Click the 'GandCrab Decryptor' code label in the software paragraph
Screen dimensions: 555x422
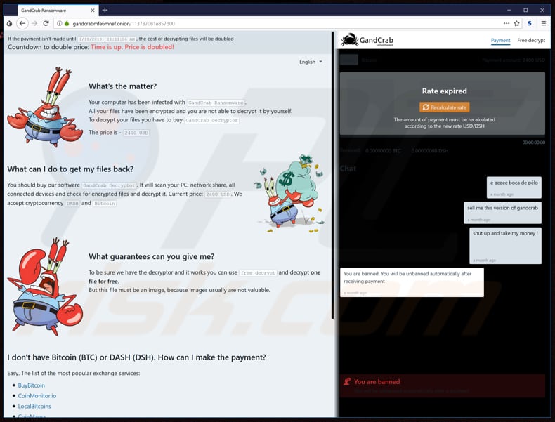[109, 185]
